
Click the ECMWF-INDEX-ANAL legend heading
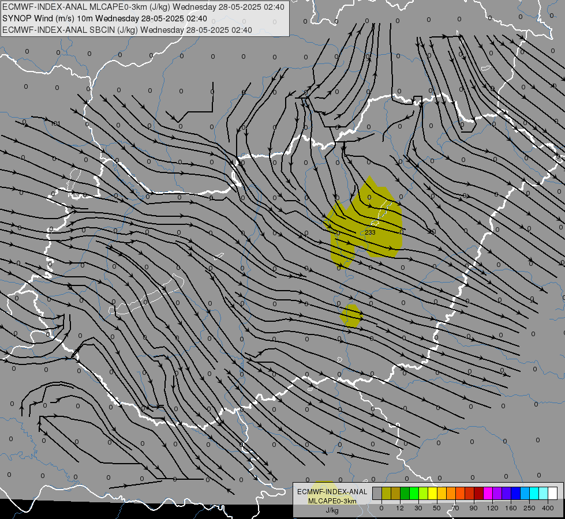click(x=332, y=492)
